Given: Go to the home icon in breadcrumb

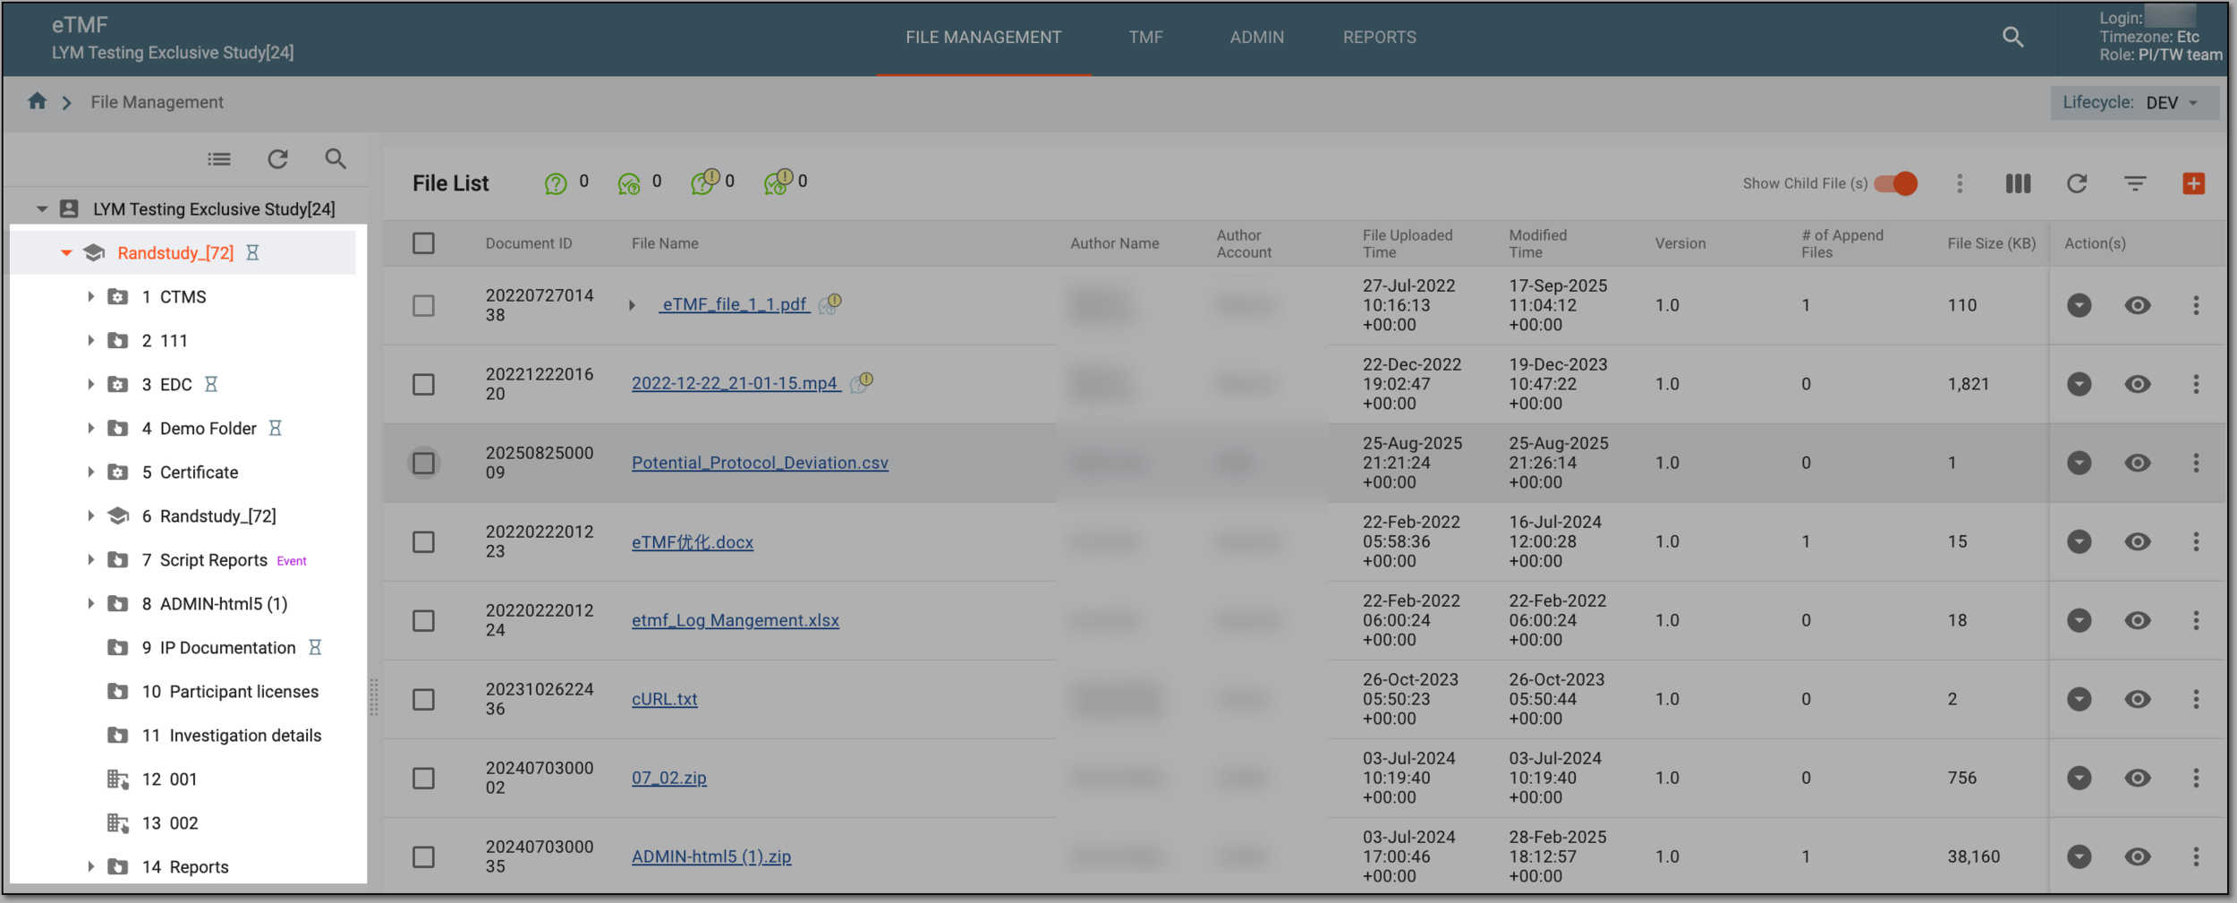Looking at the screenshot, I should point(37,101).
